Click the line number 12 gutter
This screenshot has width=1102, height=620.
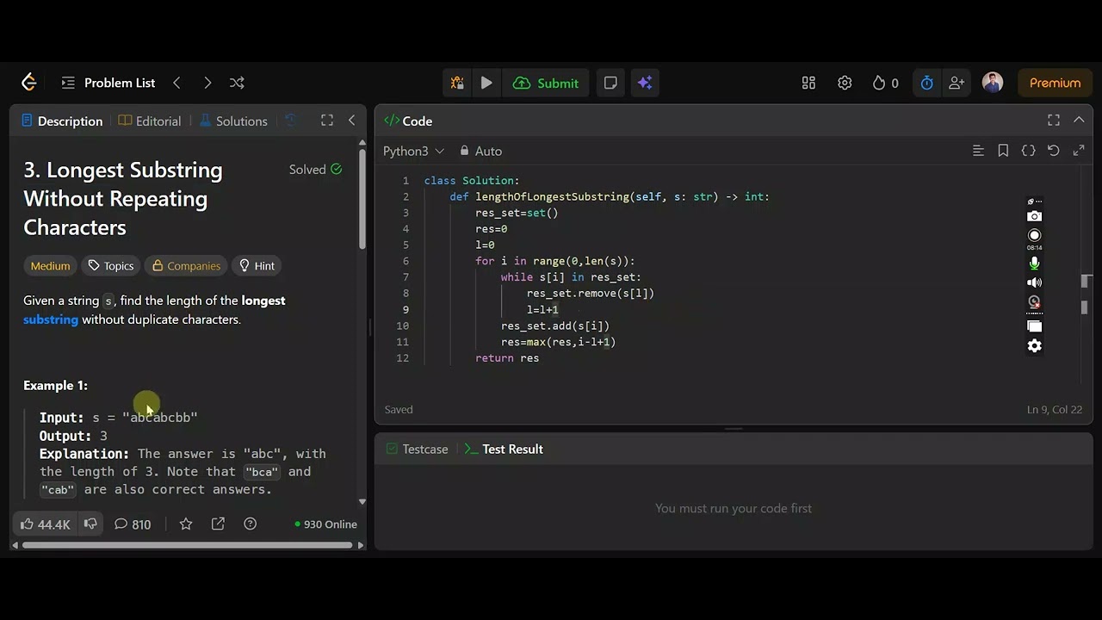coord(403,357)
